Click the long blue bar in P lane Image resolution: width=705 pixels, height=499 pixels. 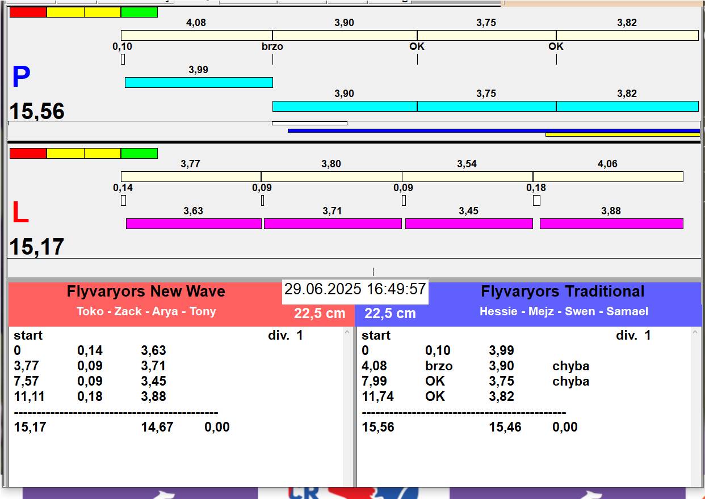click(x=494, y=130)
